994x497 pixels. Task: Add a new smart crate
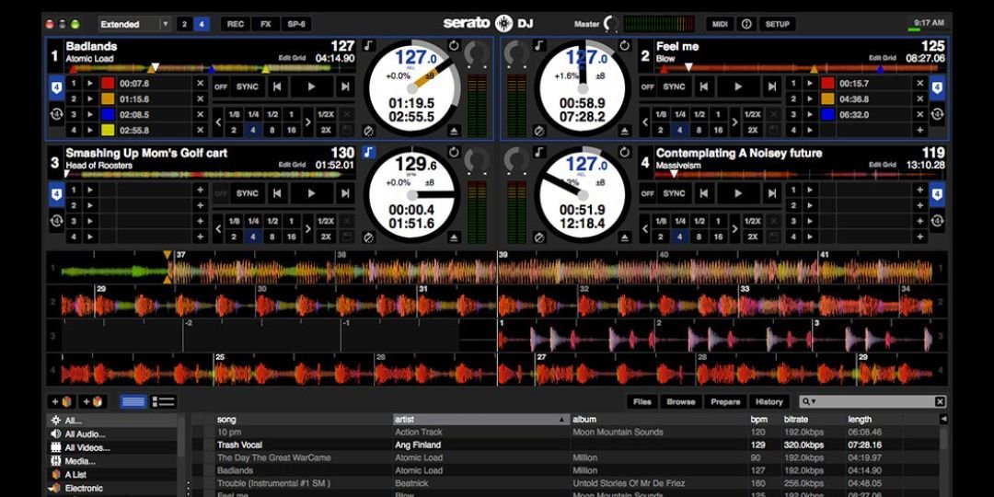coord(92,401)
